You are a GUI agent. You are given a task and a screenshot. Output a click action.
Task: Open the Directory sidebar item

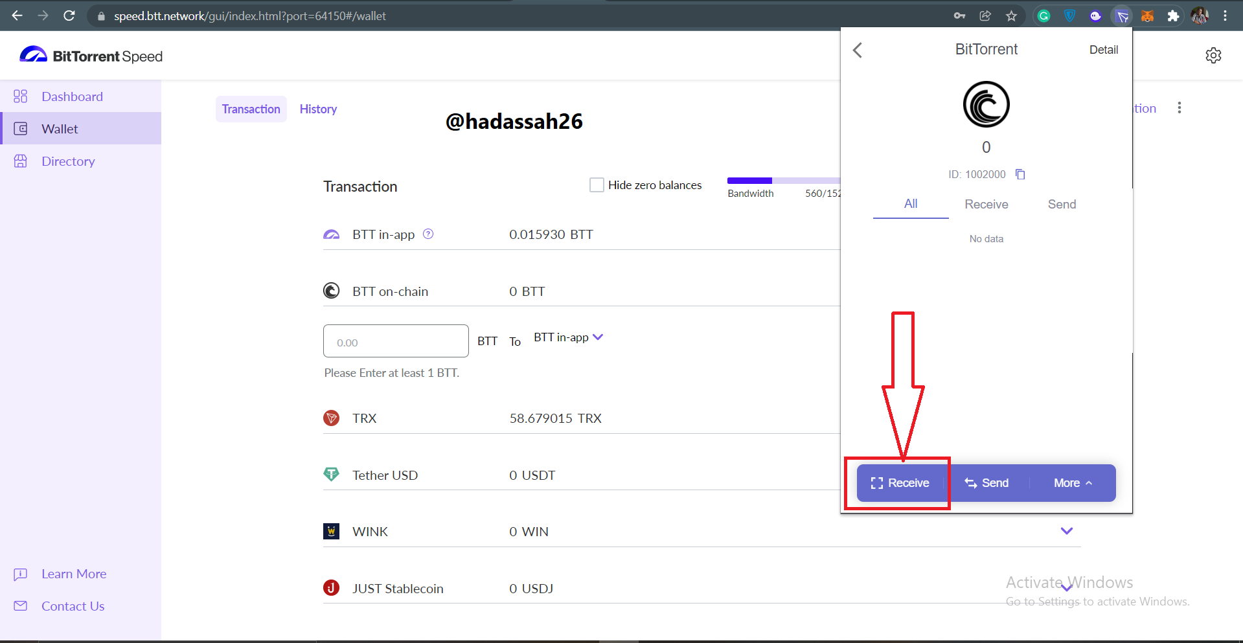80,161
